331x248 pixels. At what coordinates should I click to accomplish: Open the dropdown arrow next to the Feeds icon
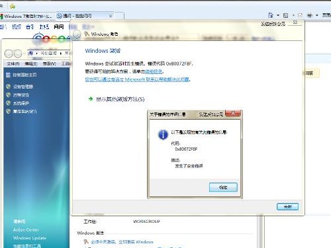coord(293,15)
